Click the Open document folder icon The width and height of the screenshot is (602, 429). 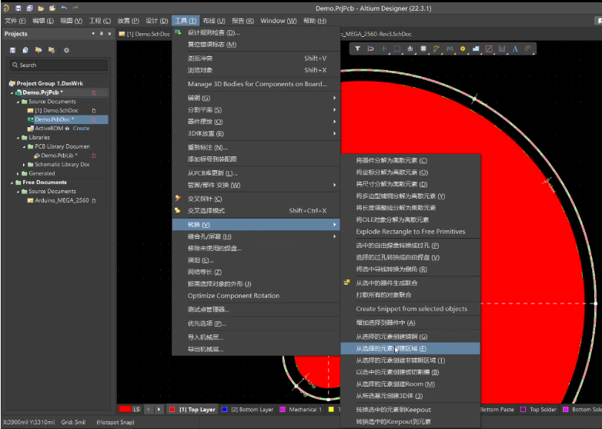click(x=41, y=8)
